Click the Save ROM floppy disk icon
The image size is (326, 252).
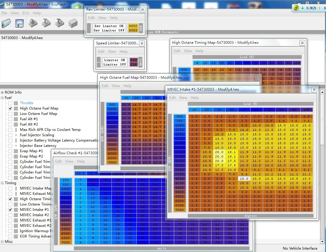(19, 23)
